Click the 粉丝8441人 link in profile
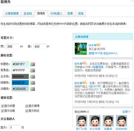The width and height of the screenshot is (134, 131). click(x=110, y=53)
